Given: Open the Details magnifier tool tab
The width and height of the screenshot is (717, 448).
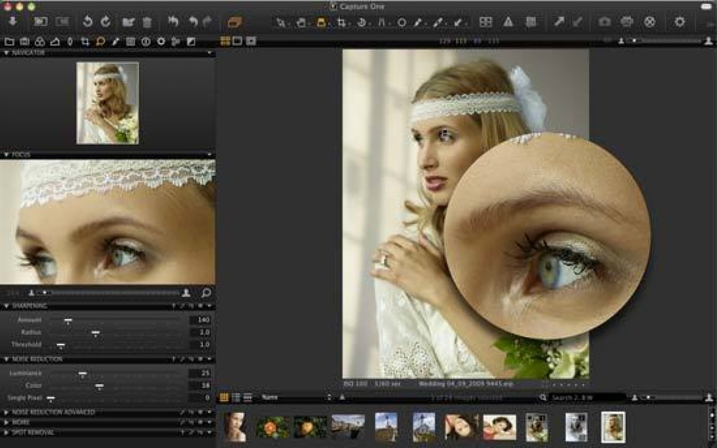Looking at the screenshot, I should coord(100,41).
